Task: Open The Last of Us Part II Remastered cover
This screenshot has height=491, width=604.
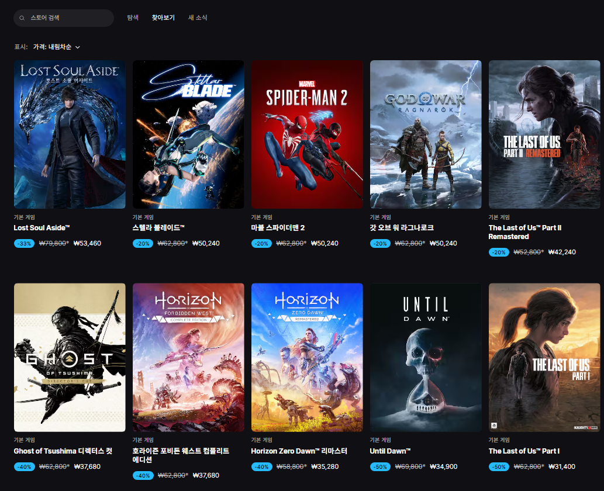Action: pos(544,134)
